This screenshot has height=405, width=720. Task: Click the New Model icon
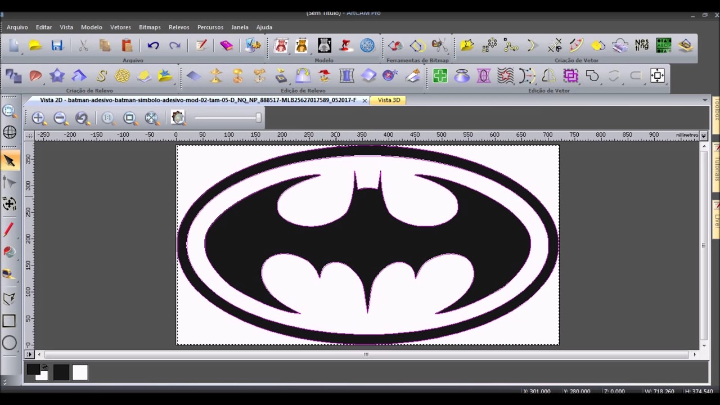13,46
